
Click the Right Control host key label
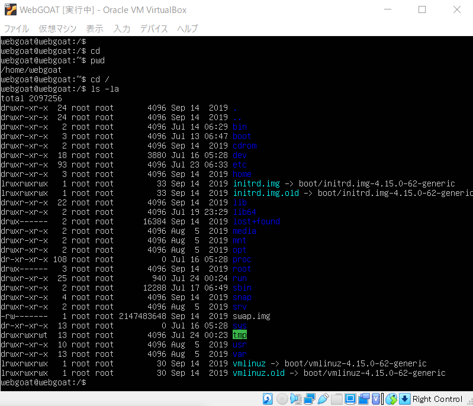[437, 399]
